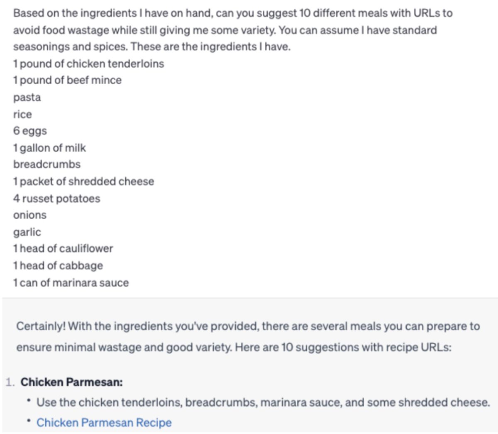Image resolution: width=498 pixels, height=434 pixels.
Task: Click the word 'pasta' in the list
Action: click(27, 98)
